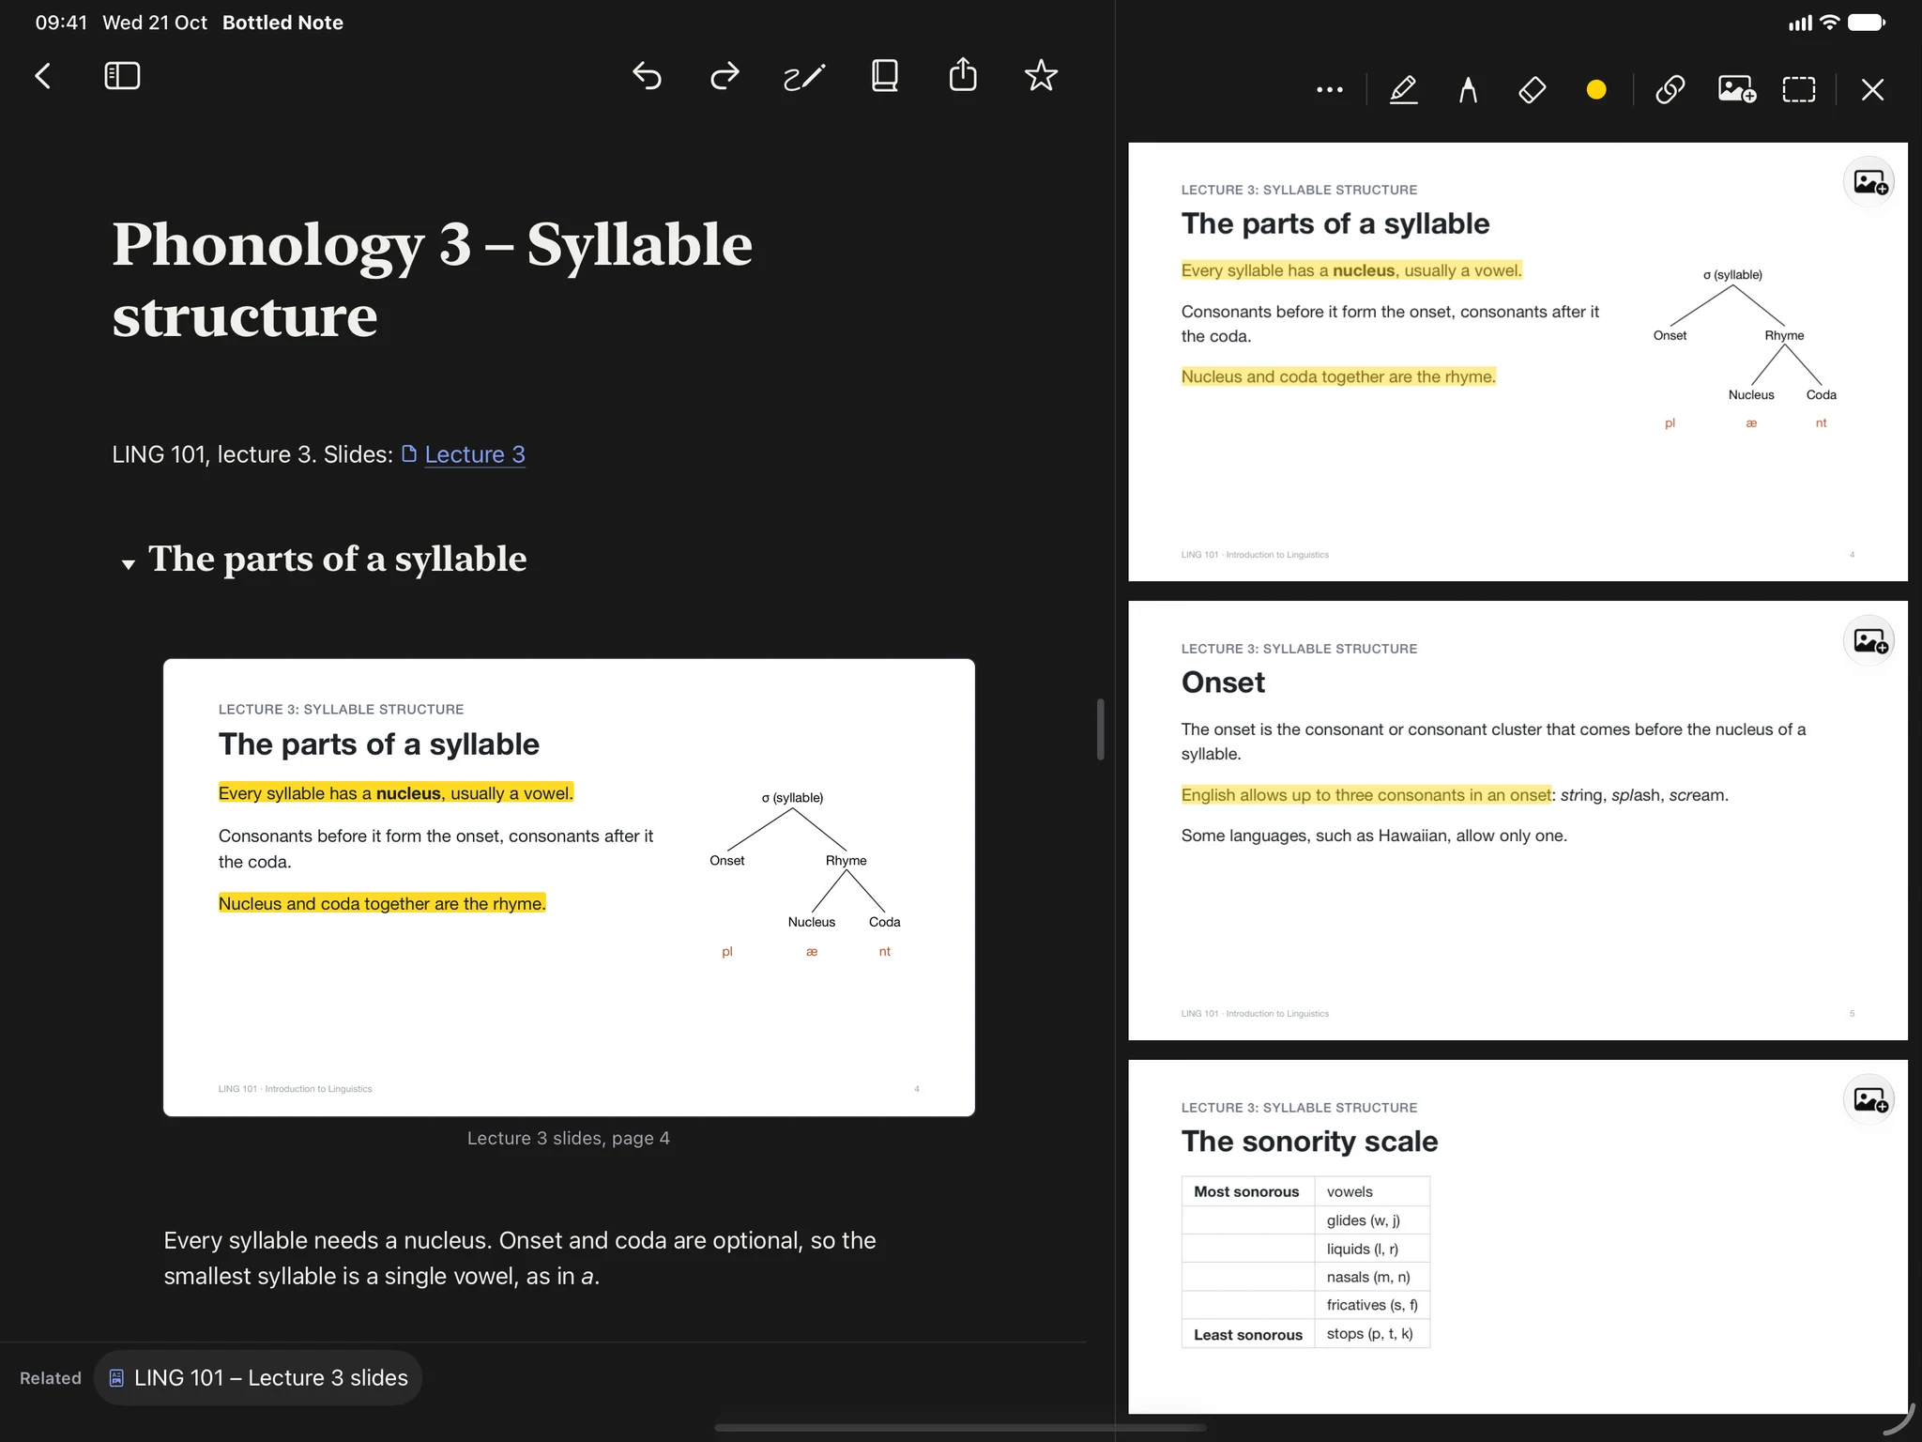Click the 'Every syllable needs a nucleus' paragraph
Image resolution: width=1922 pixels, height=1442 pixels.
(x=520, y=1258)
